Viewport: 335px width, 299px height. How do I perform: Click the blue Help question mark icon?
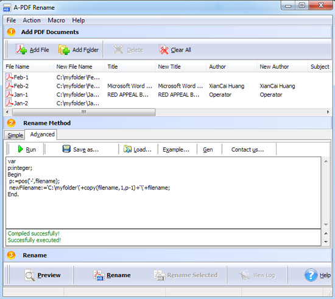[311, 275]
